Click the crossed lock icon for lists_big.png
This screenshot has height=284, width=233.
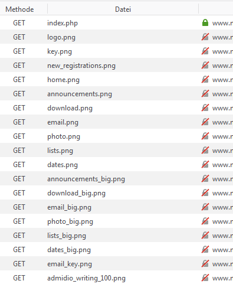point(205,235)
